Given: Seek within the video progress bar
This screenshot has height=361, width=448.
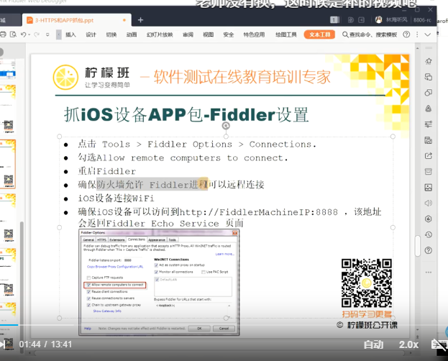Looking at the screenshot, I should point(224,325).
